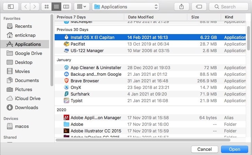Screen dimensions: 252x155
Task: Select US-122 Manager
Action: pos(150,50)
